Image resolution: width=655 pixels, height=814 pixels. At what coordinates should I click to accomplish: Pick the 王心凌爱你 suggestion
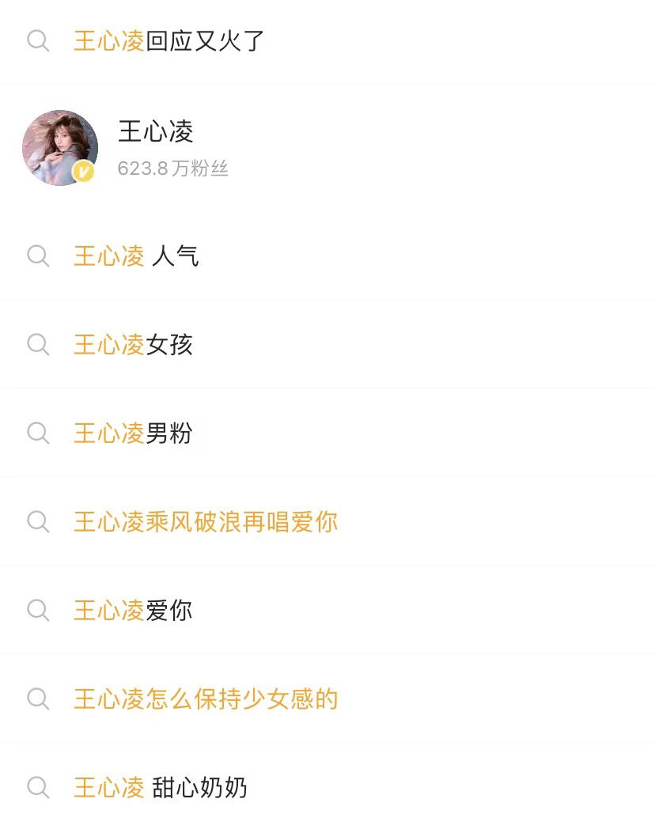(133, 610)
